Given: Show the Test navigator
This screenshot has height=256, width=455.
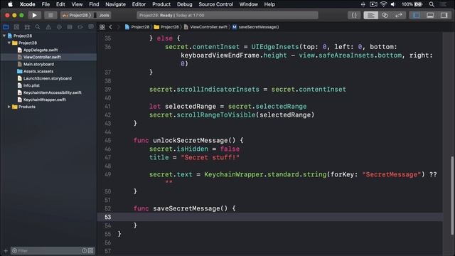Looking at the screenshot, I should 59,27.
